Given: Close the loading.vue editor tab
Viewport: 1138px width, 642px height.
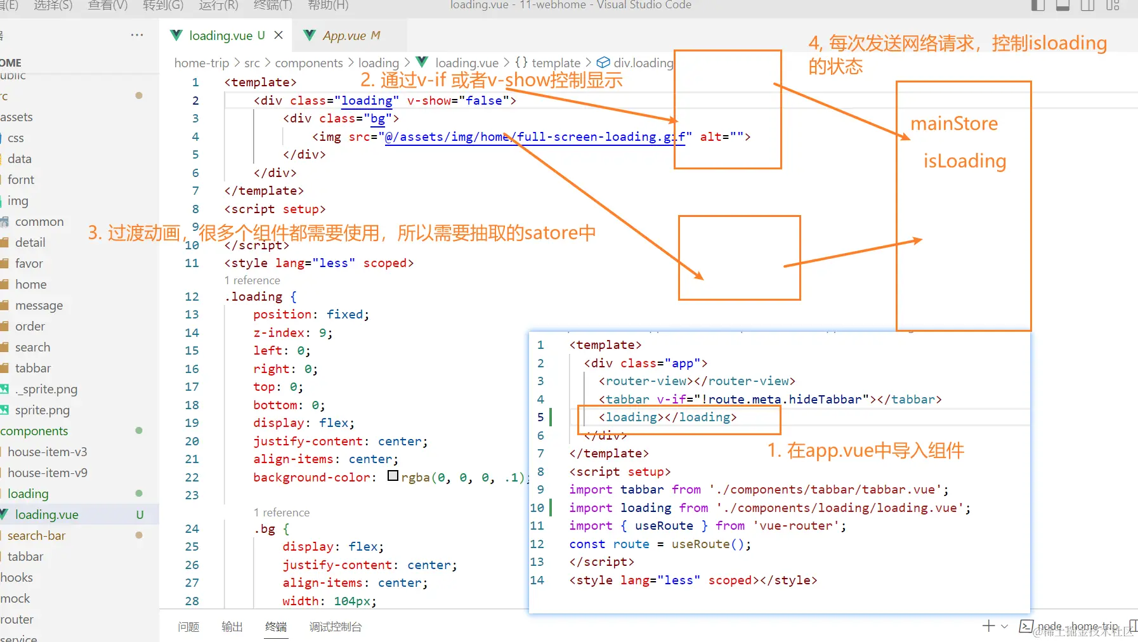Looking at the screenshot, I should [278, 36].
